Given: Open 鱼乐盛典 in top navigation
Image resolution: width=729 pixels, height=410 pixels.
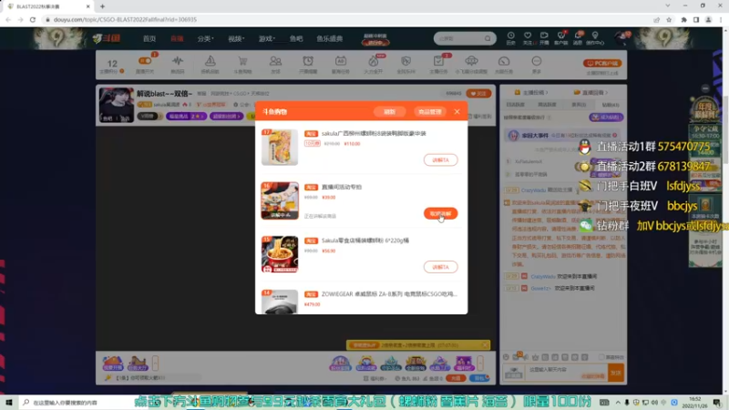Looking at the screenshot, I should click(x=330, y=38).
